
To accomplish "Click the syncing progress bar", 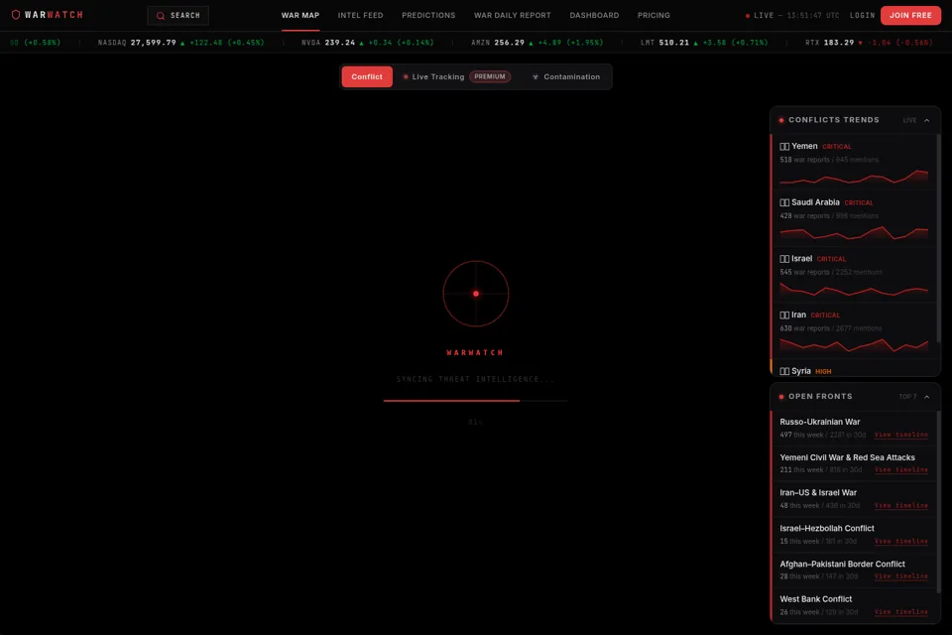I will (475, 401).
